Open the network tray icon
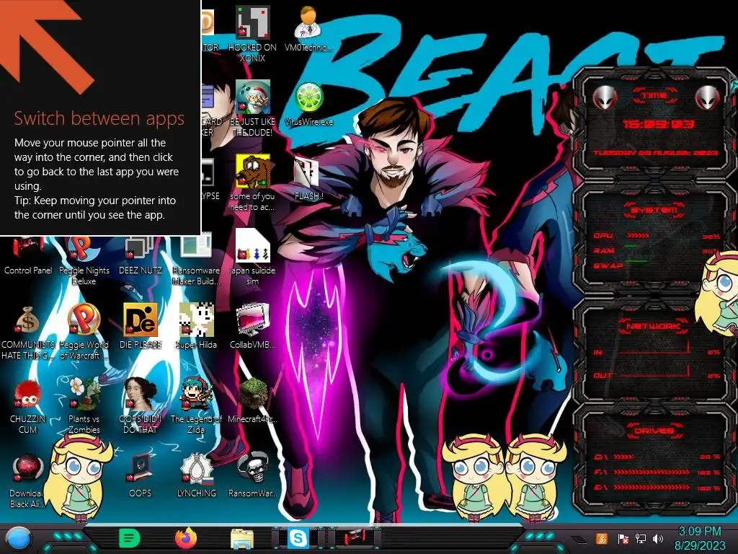The height and width of the screenshot is (554, 738). [x=640, y=538]
